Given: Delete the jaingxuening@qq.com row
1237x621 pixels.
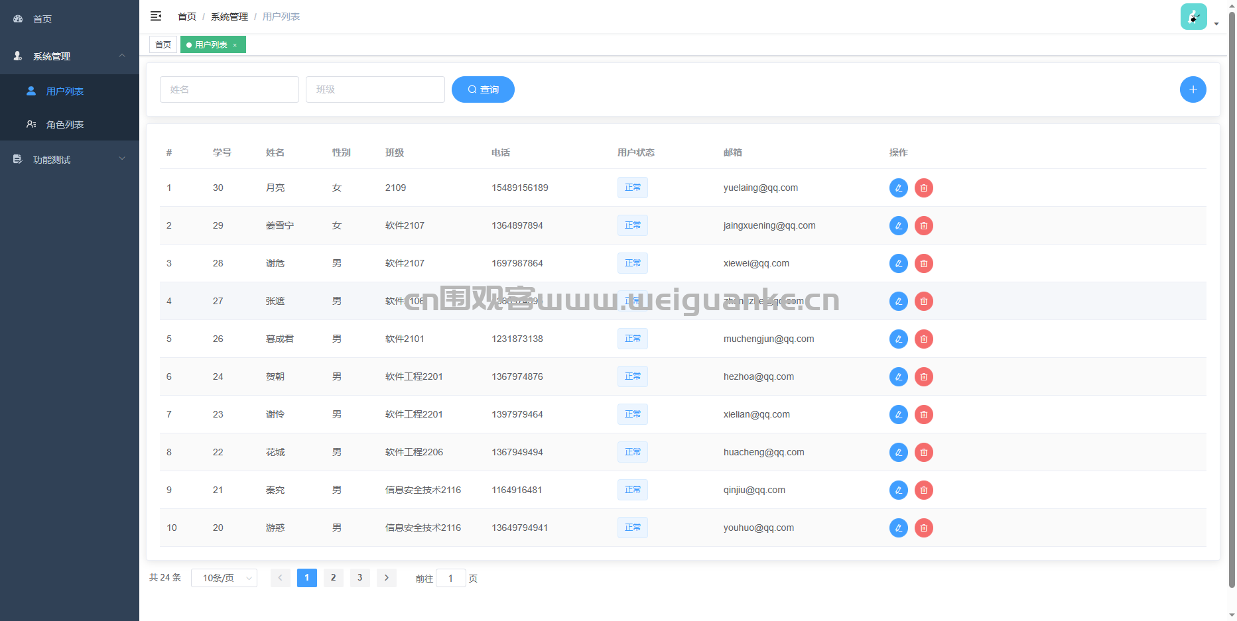Looking at the screenshot, I should point(923,225).
